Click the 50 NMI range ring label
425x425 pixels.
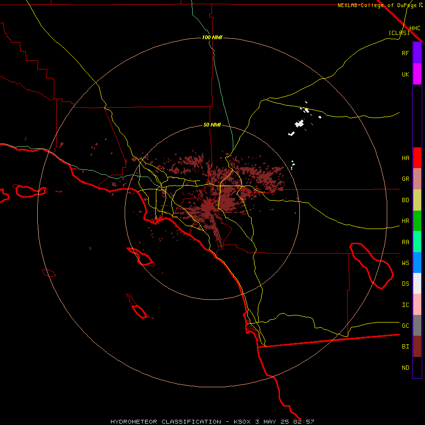[212, 125]
